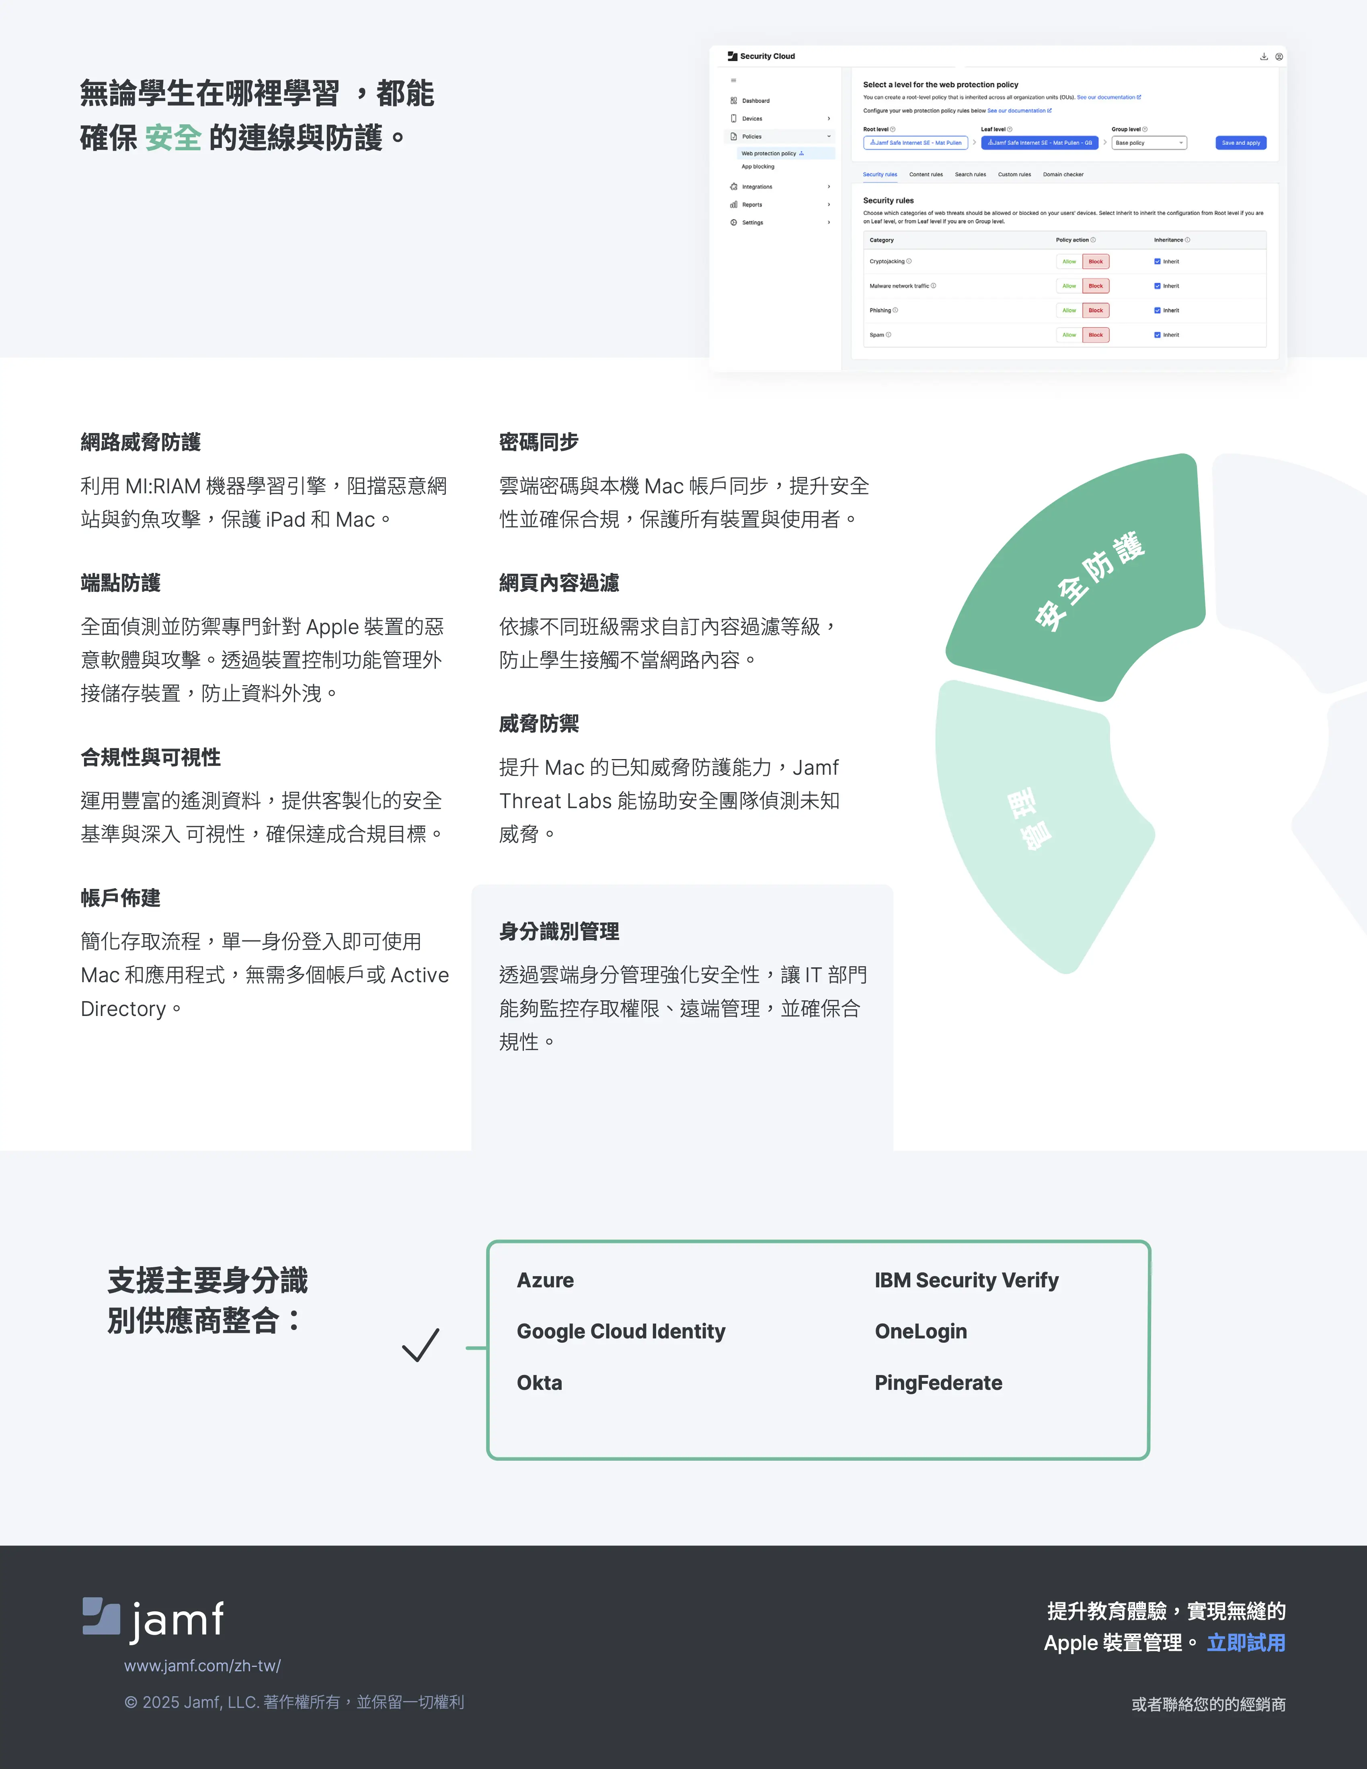Click the Leaf level help icon
Screen dimensions: 1367x1769
coord(1009,129)
